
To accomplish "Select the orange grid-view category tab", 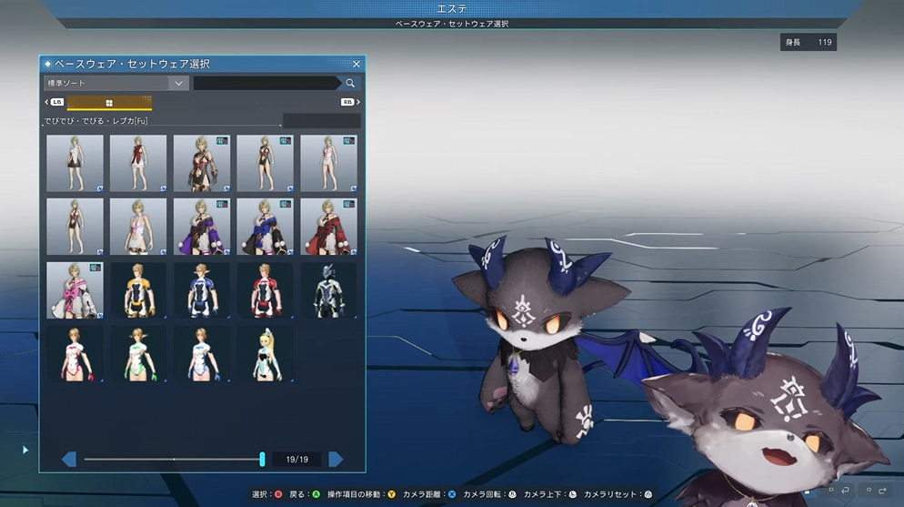I will [x=109, y=103].
